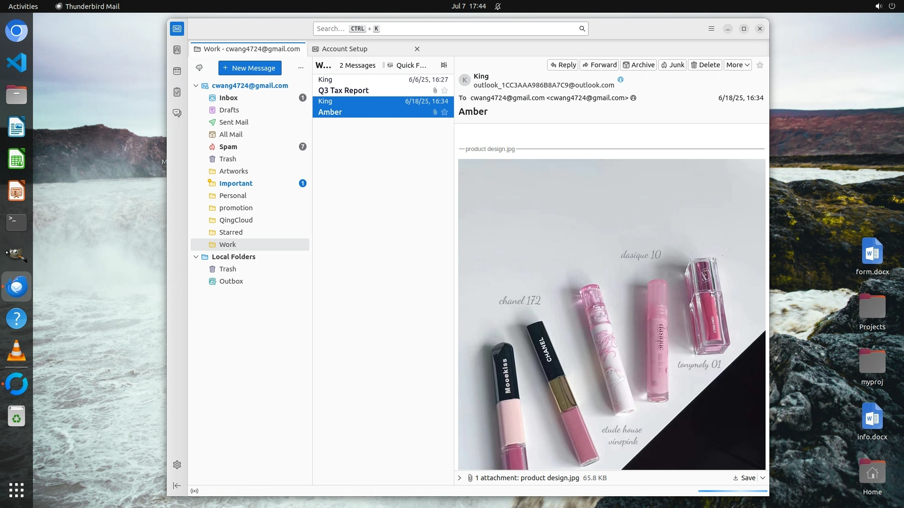Image resolution: width=904 pixels, height=508 pixels.
Task: Star the open message in header
Action: click(x=760, y=65)
